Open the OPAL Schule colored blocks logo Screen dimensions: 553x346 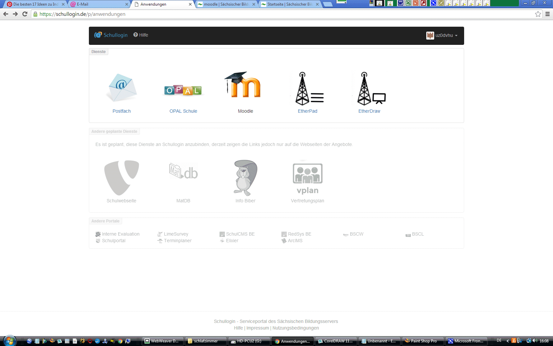click(x=183, y=90)
